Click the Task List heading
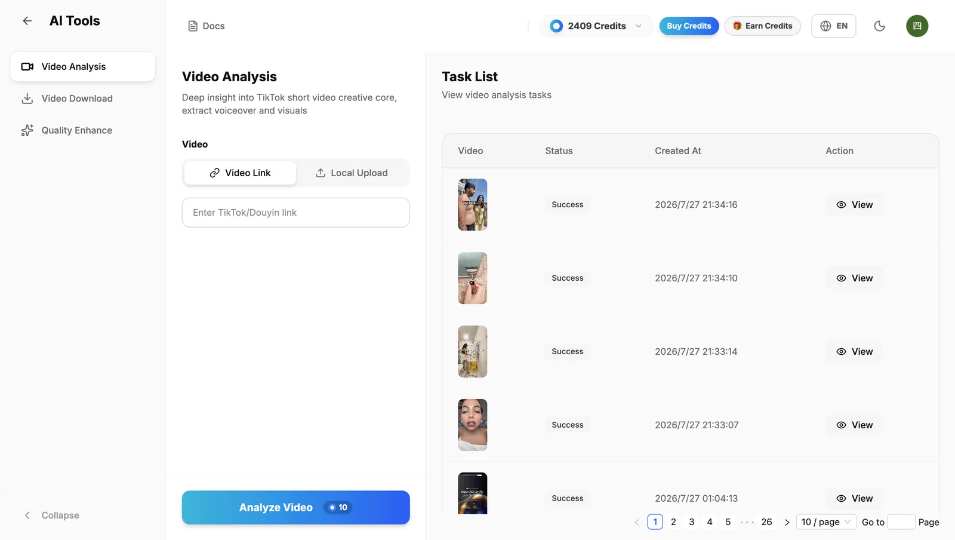Viewport: 955px width, 540px height. 469,77
